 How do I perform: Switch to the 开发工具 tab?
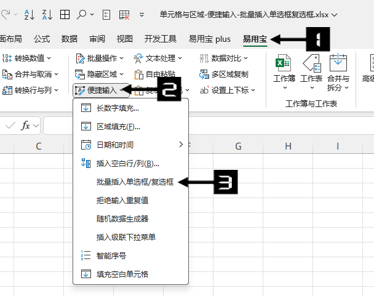161,39
